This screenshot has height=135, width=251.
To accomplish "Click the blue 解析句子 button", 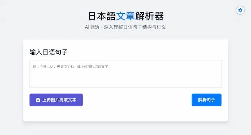I will (207, 100).
